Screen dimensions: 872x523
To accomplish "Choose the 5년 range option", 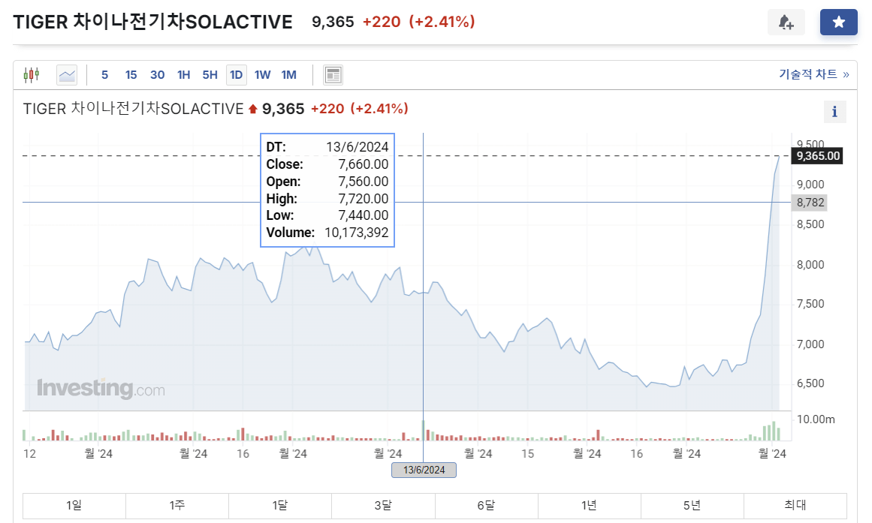I will [x=692, y=506].
